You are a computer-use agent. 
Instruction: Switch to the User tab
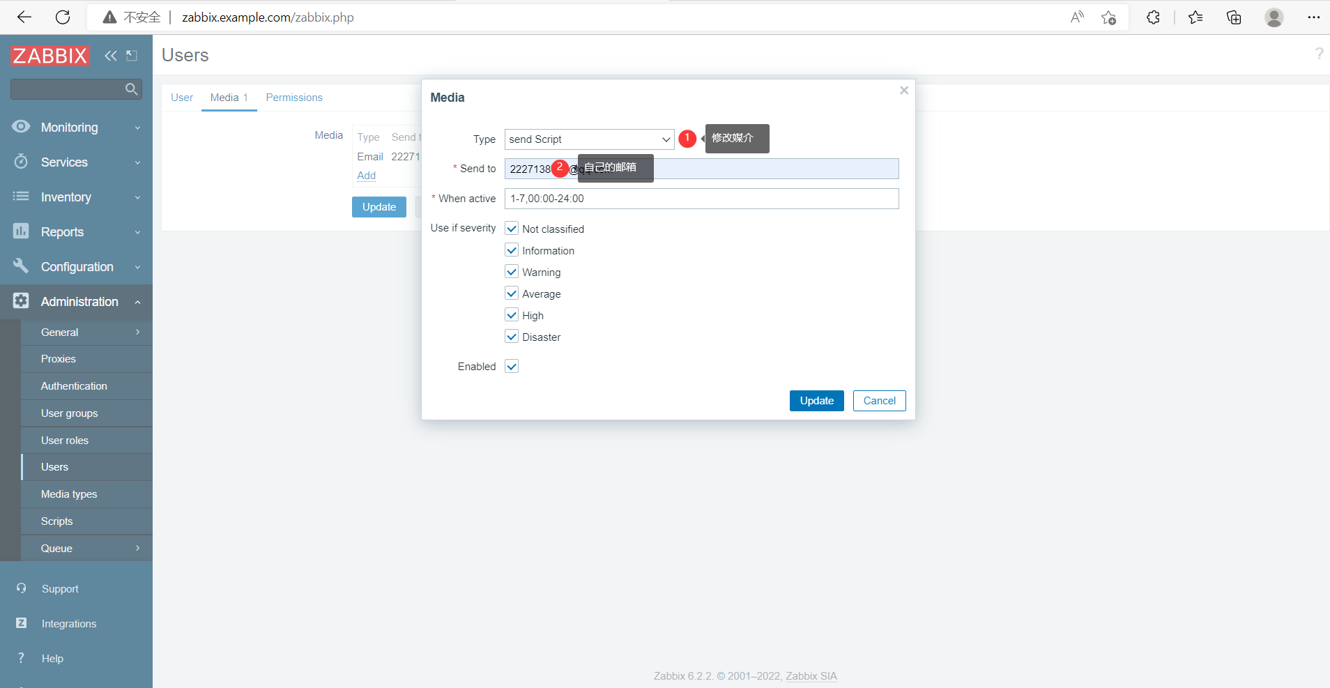pos(182,98)
